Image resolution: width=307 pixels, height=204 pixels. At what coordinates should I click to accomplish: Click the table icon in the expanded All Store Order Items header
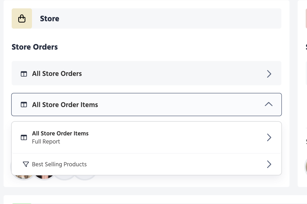24,105
